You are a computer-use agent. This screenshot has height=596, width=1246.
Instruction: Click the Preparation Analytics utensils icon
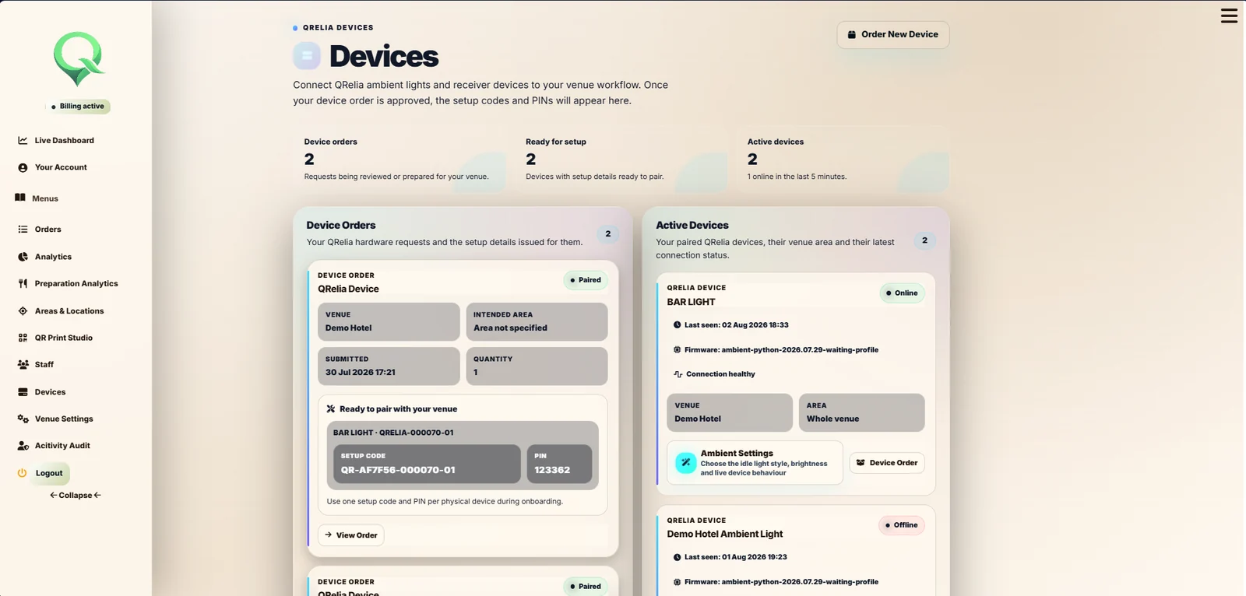(23, 284)
